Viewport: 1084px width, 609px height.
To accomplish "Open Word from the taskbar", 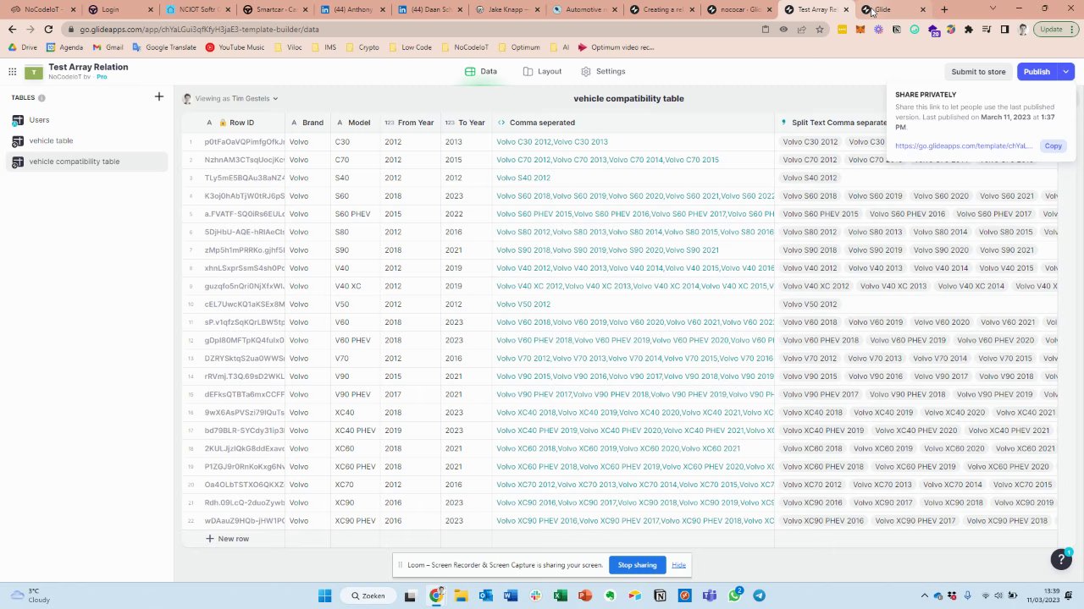I will 510,595.
